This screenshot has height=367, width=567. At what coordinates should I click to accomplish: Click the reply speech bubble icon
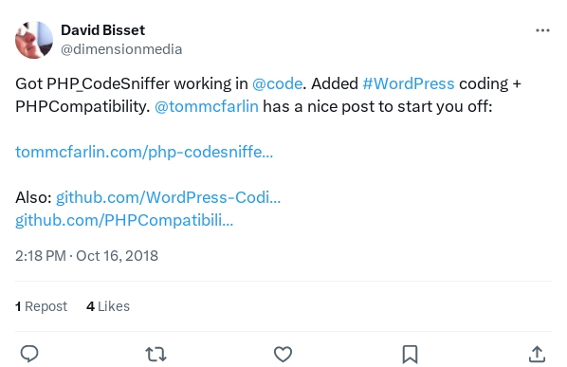point(29,354)
